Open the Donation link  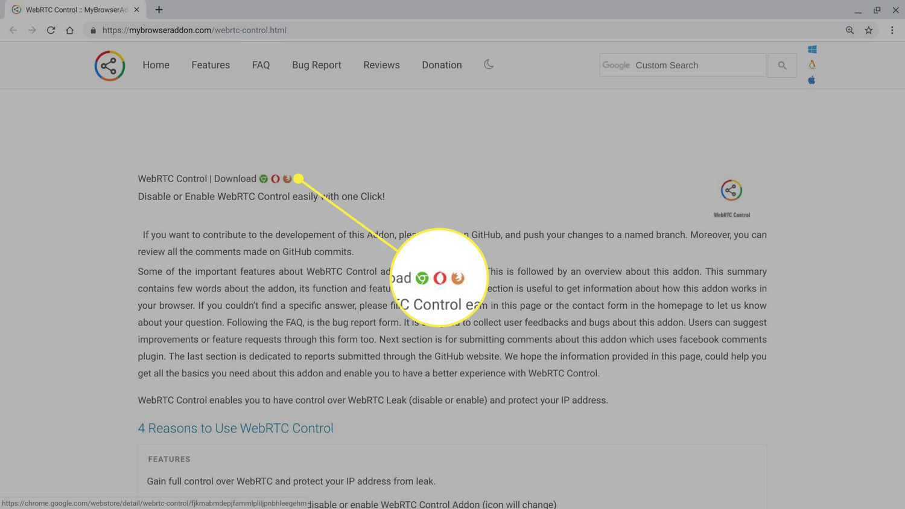(x=442, y=65)
